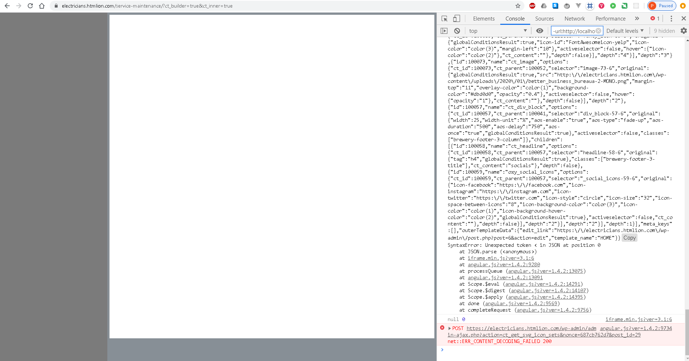
Task: Open the Adblock Plus extension
Action: coord(533,6)
